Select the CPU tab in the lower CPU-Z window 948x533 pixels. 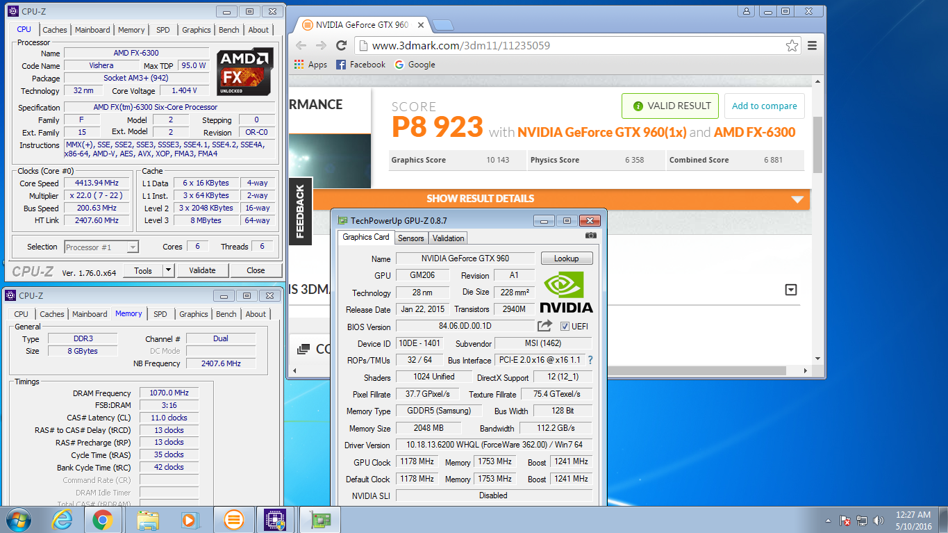point(22,314)
